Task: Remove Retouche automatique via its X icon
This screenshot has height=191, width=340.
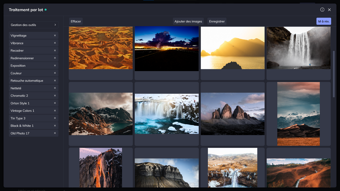Action: (x=55, y=80)
